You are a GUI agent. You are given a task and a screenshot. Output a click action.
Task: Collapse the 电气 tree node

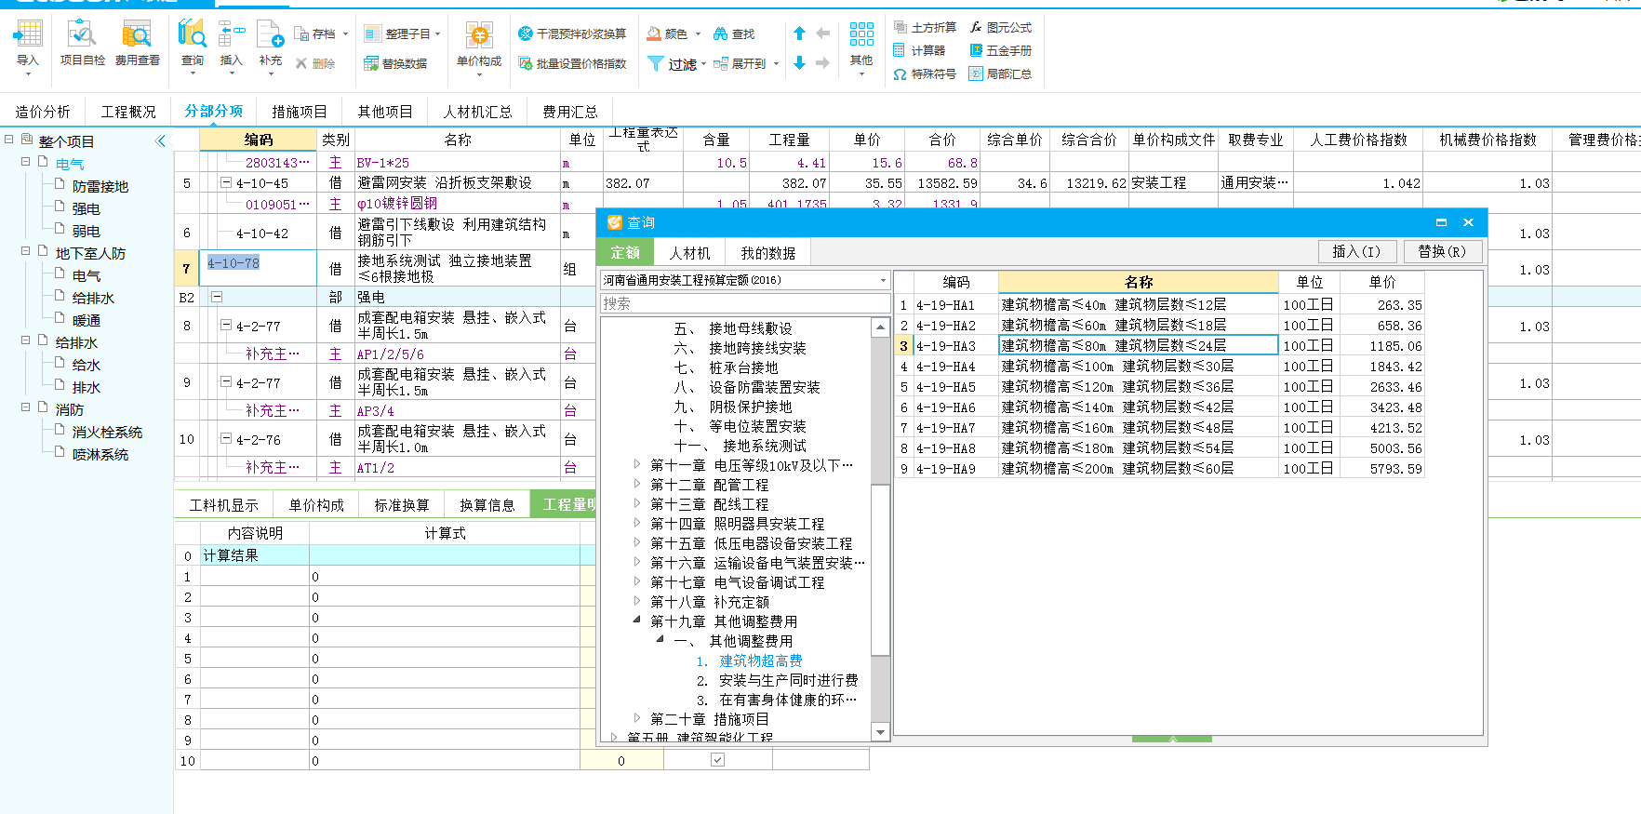(26, 162)
